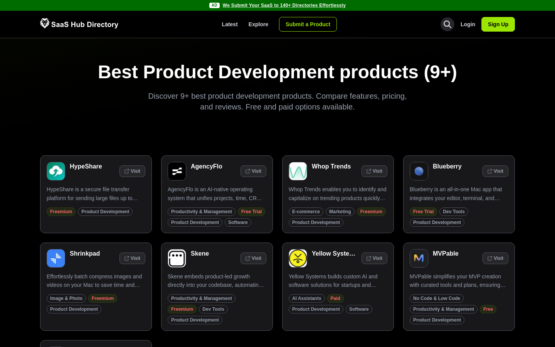This screenshot has height=347, width=555.
Task: Click the Blueberry app logo
Action: pos(419,171)
